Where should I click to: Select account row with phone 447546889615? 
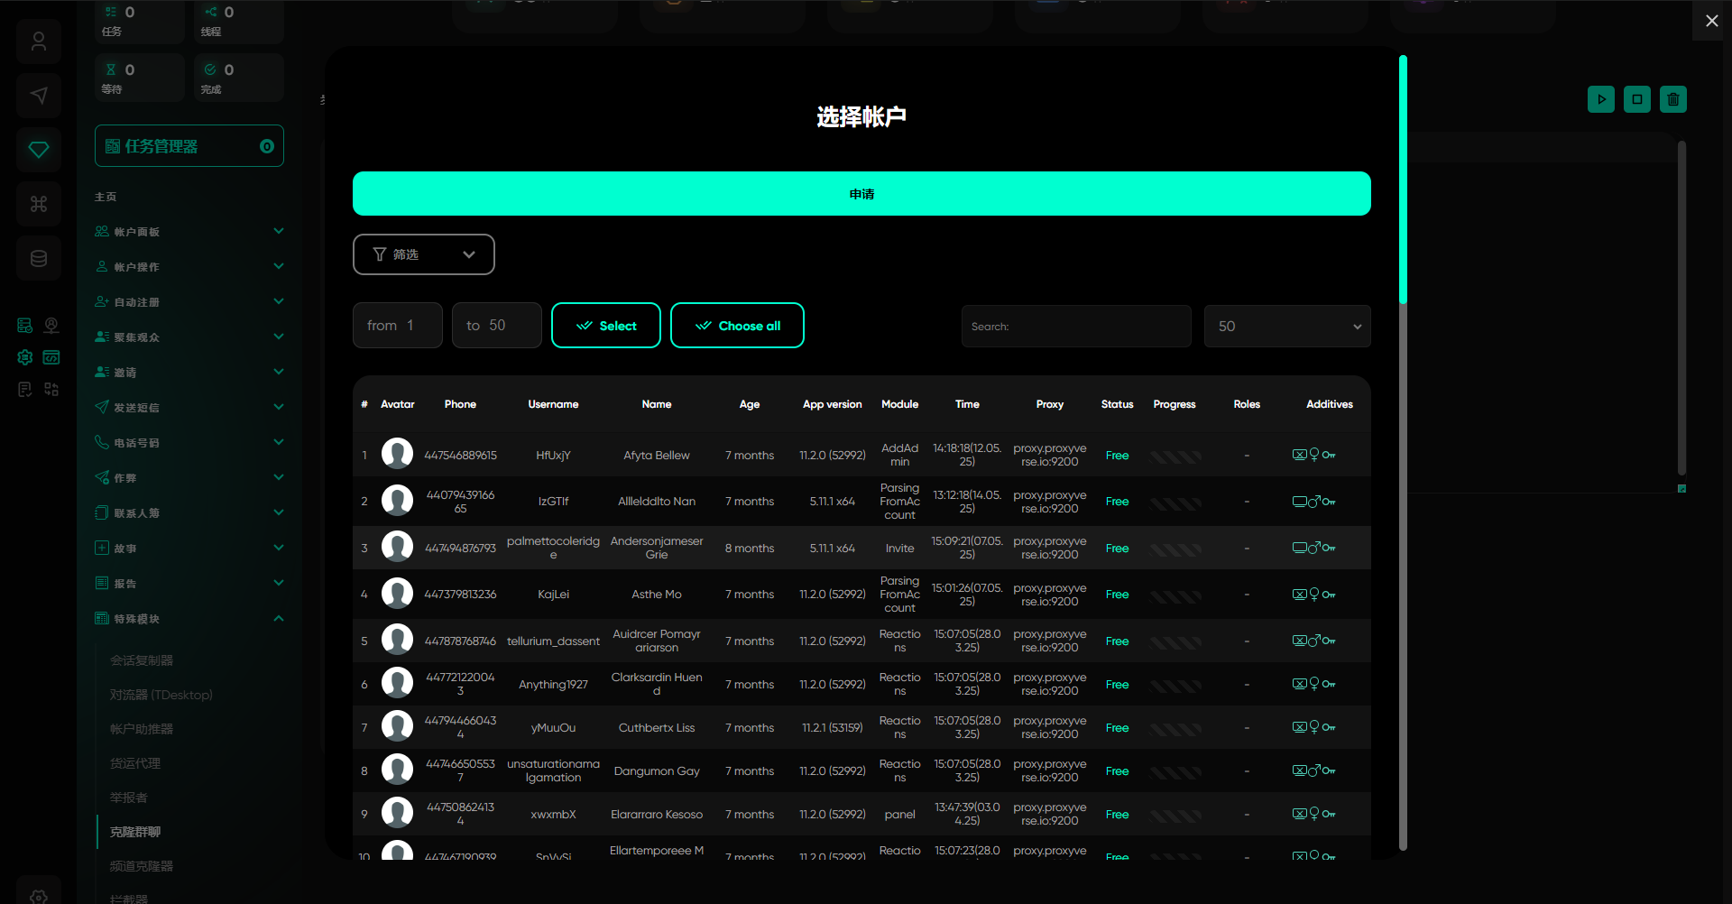pos(460,456)
